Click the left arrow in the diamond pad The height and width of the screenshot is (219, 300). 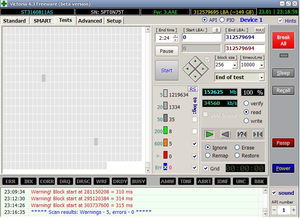[187, 69]
